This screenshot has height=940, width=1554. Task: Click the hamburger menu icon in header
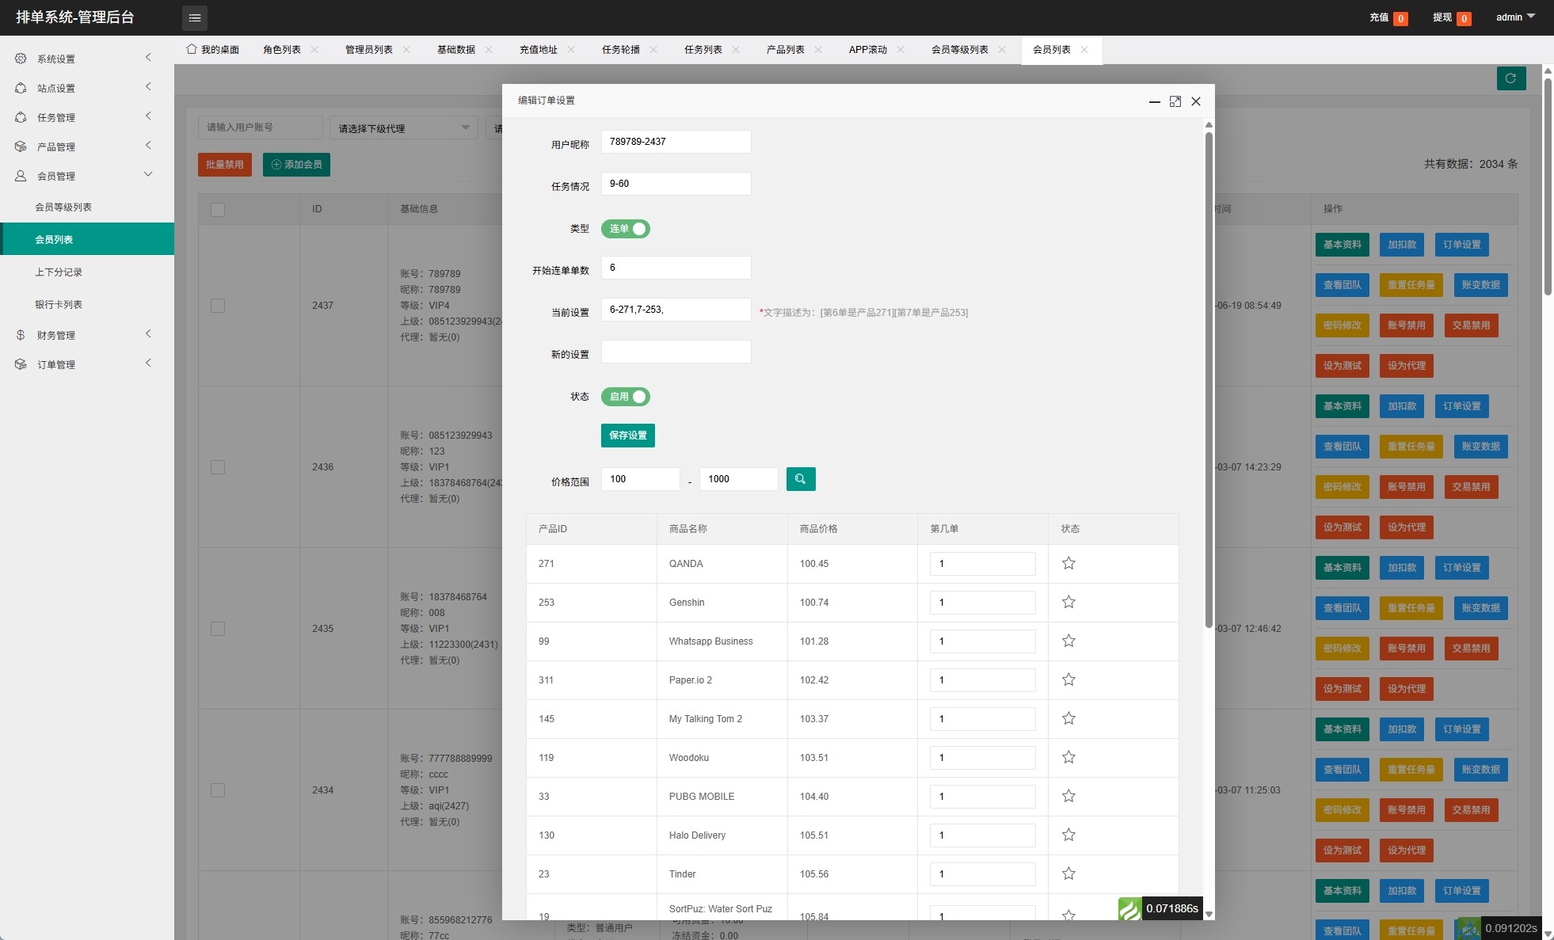[x=195, y=17]
